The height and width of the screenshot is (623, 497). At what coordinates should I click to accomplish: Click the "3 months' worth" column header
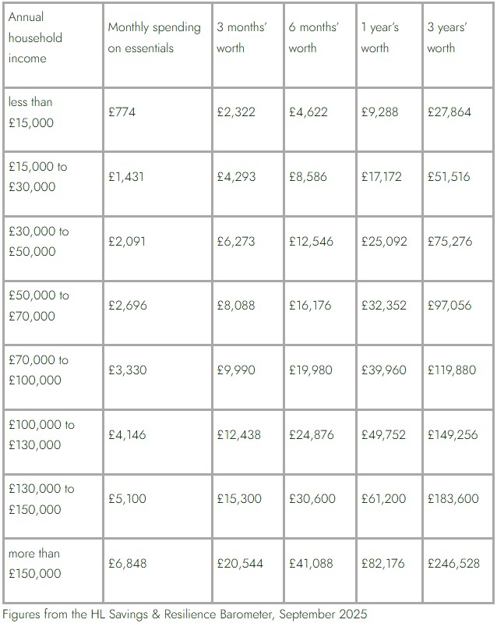pyautogui.click(x=242, y=37)
